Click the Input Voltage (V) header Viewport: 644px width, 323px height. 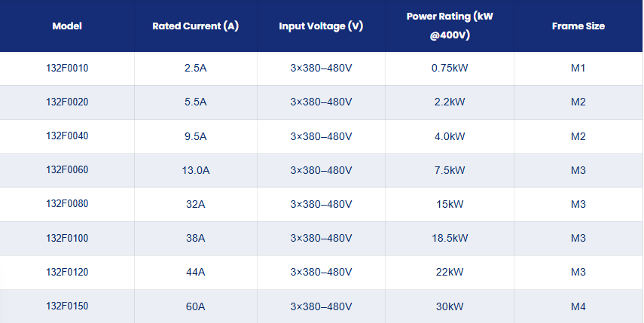click(321, 26)
